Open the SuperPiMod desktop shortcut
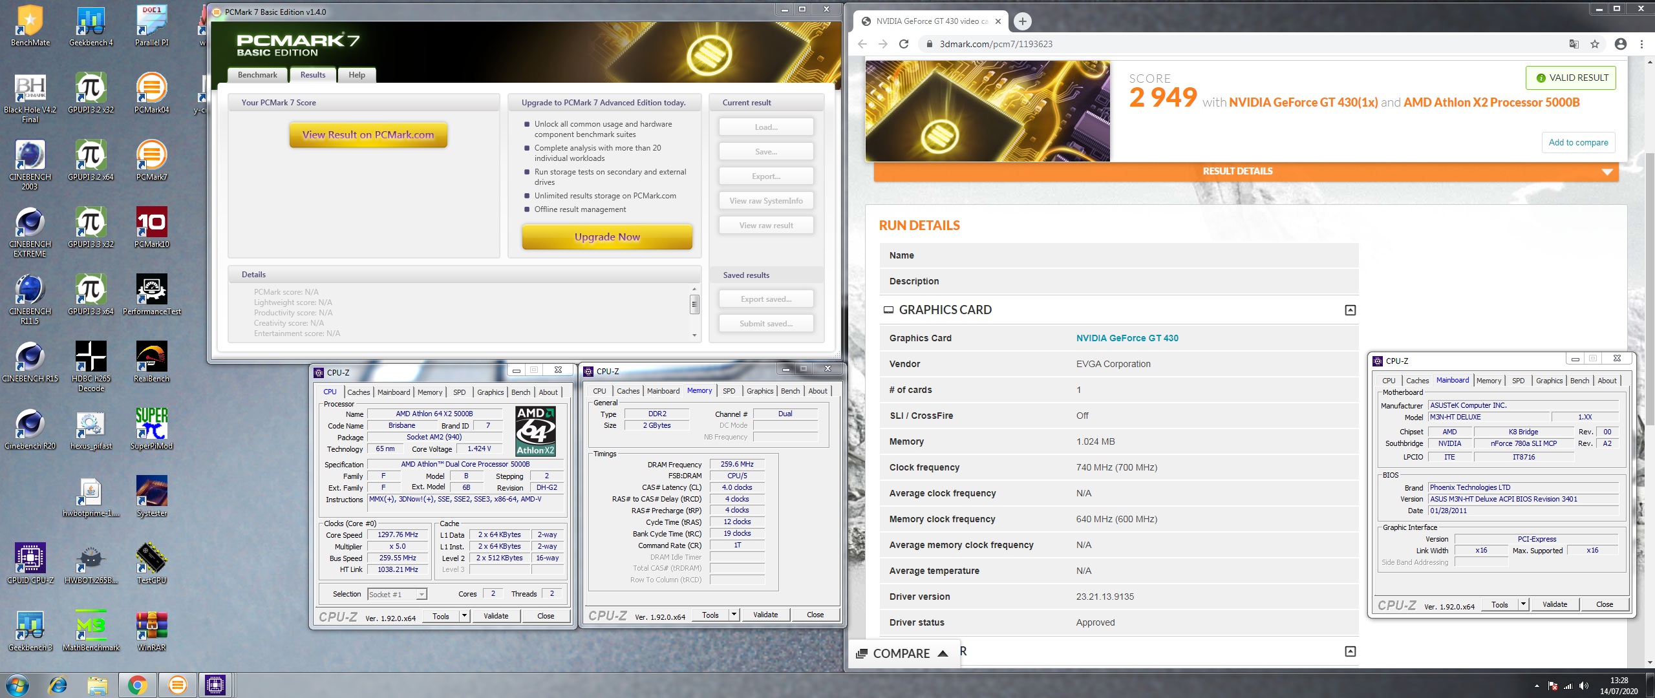This screenshot has width=1655, height=698. [152, 429]
